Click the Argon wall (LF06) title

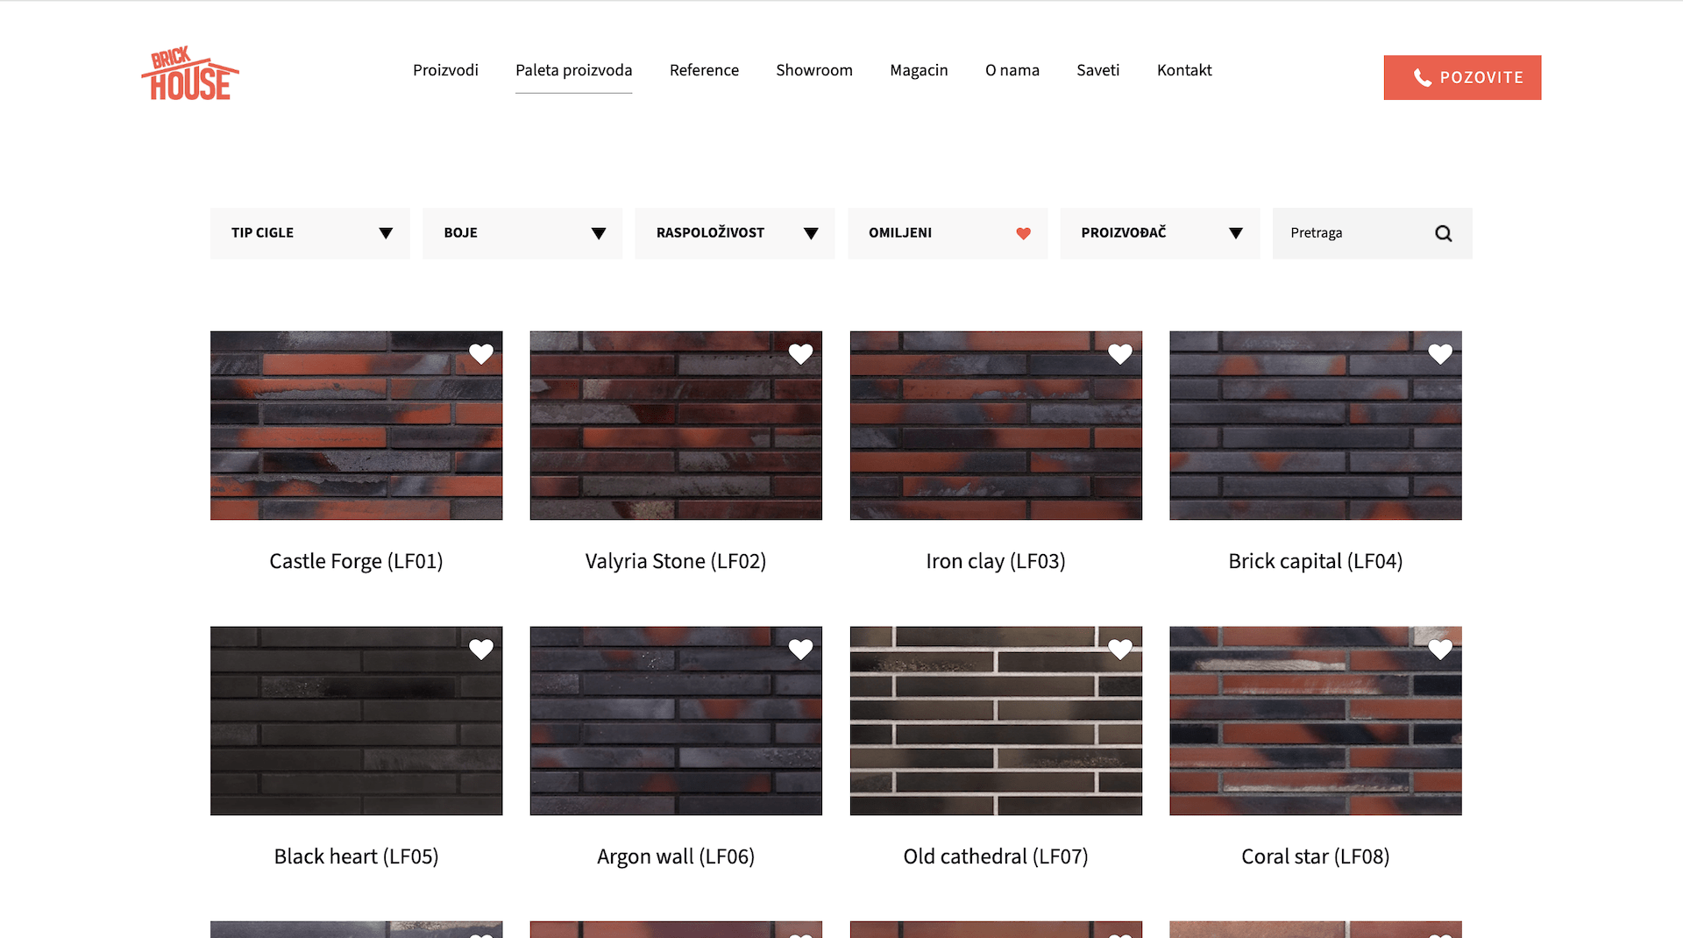[x=676, y=856]
